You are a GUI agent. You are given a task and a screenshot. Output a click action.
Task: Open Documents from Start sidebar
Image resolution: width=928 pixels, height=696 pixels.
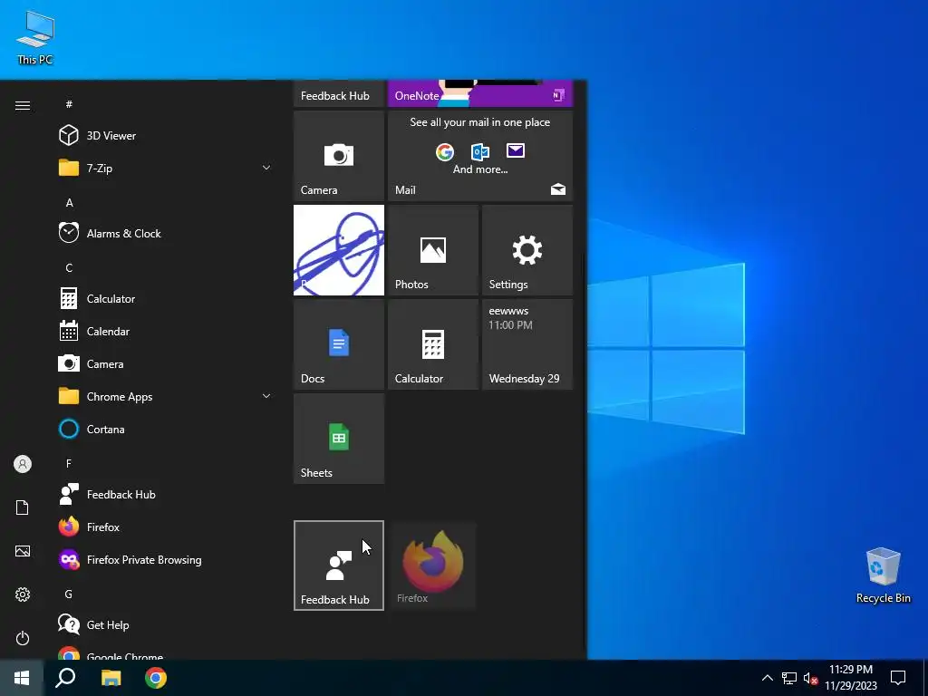click(23, 507)
